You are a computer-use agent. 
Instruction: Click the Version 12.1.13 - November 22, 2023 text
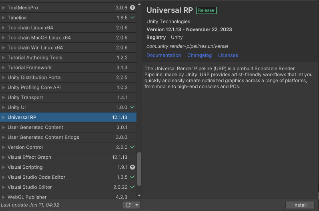189,30
